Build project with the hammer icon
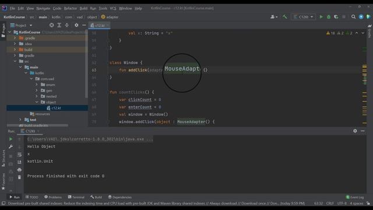373x210 pixels. 285,17
